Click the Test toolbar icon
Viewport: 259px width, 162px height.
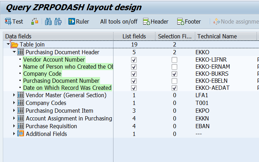(x=14, y=21)
